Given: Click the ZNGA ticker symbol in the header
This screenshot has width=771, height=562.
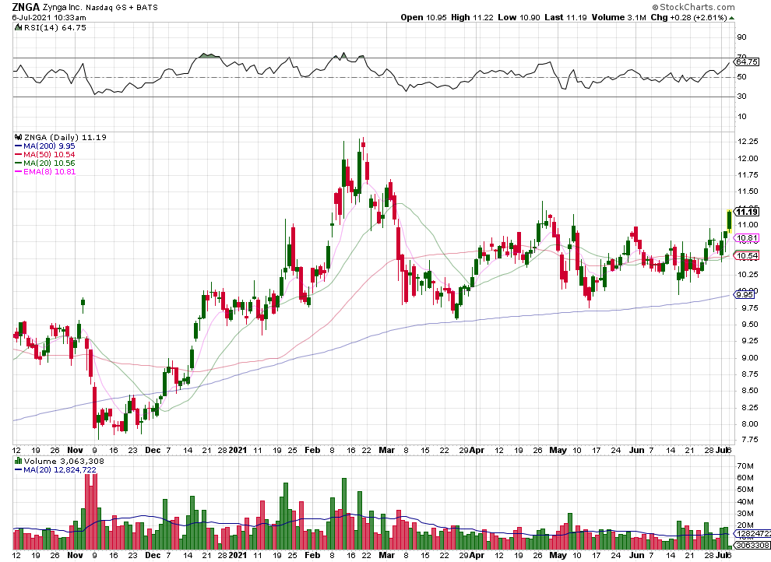Looking at the screenshot, I should 26,7.
